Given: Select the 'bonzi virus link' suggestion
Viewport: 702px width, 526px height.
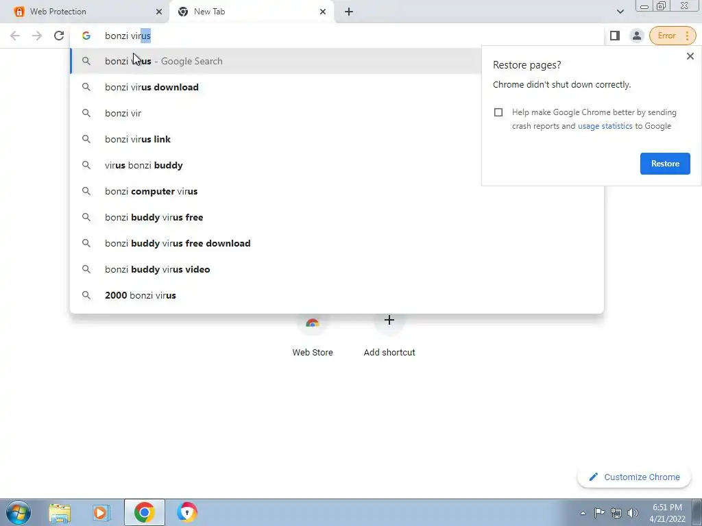Looking at the screenshot, I should tap(276, 139).
